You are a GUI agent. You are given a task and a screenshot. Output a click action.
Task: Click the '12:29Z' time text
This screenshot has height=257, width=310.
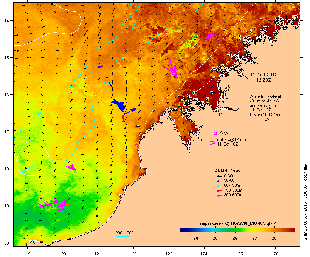click(264, 80)
